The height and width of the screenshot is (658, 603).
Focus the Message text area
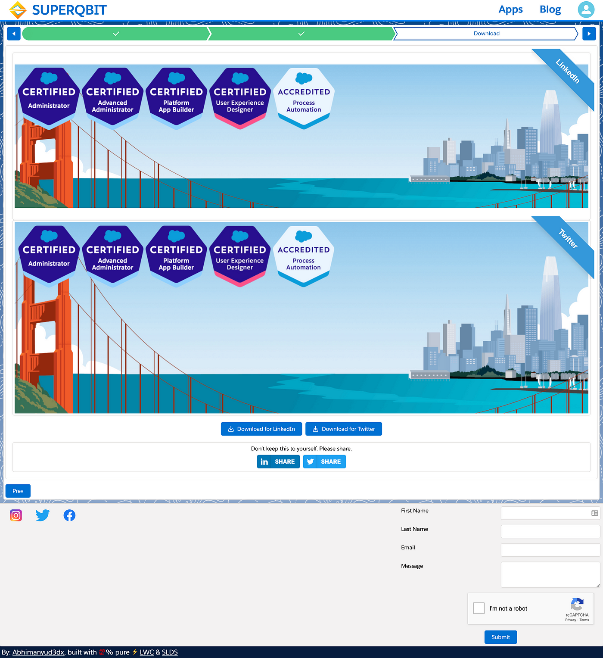550,574
